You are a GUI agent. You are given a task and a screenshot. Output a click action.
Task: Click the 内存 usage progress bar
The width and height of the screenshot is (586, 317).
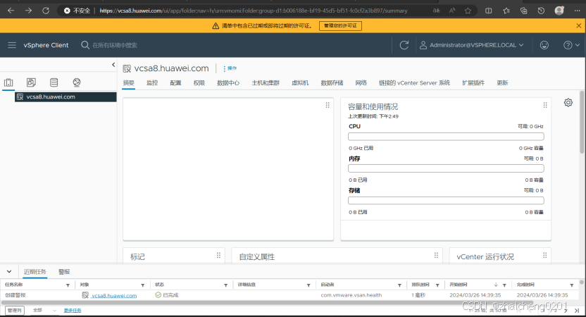[446, 168]
